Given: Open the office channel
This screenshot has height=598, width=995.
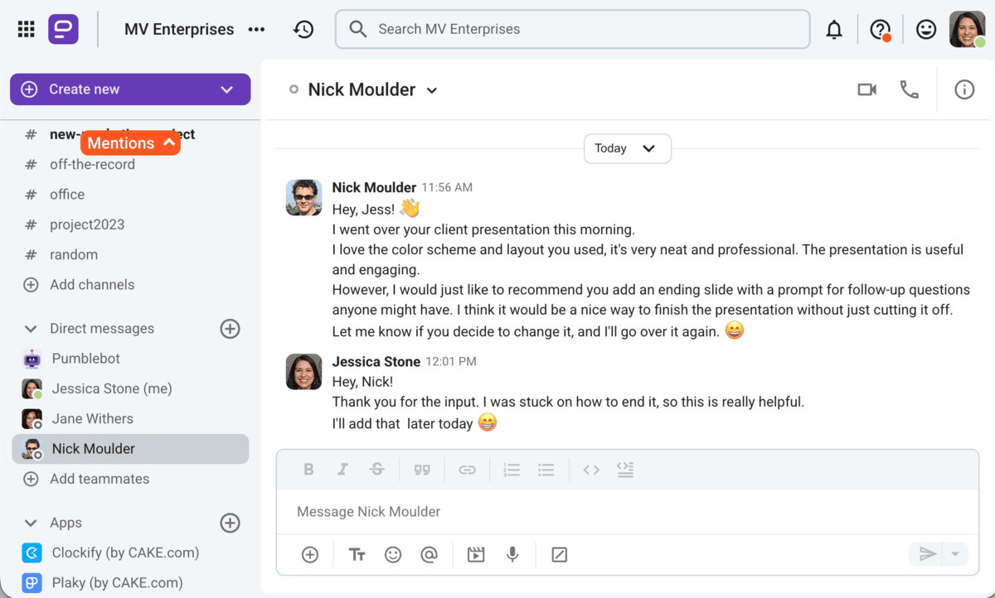Looking at the screenshot, I should point(67,195).
